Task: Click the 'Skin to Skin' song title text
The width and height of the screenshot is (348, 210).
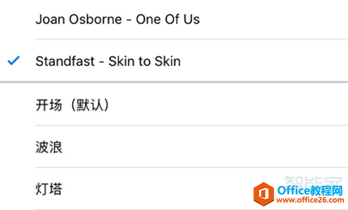Action: [x=144, y=61]
